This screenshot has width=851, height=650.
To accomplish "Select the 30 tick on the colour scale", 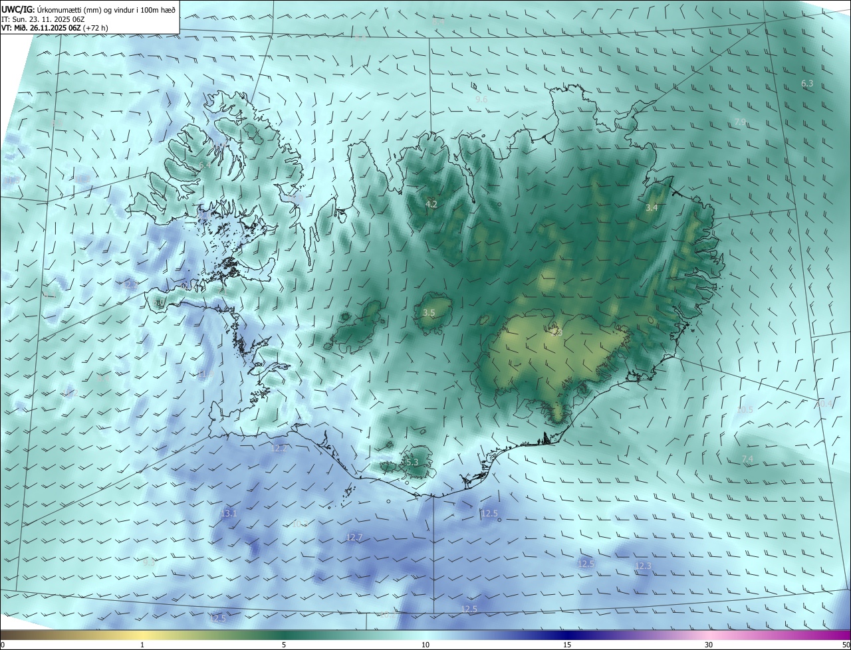I will (x=709, y=645).
